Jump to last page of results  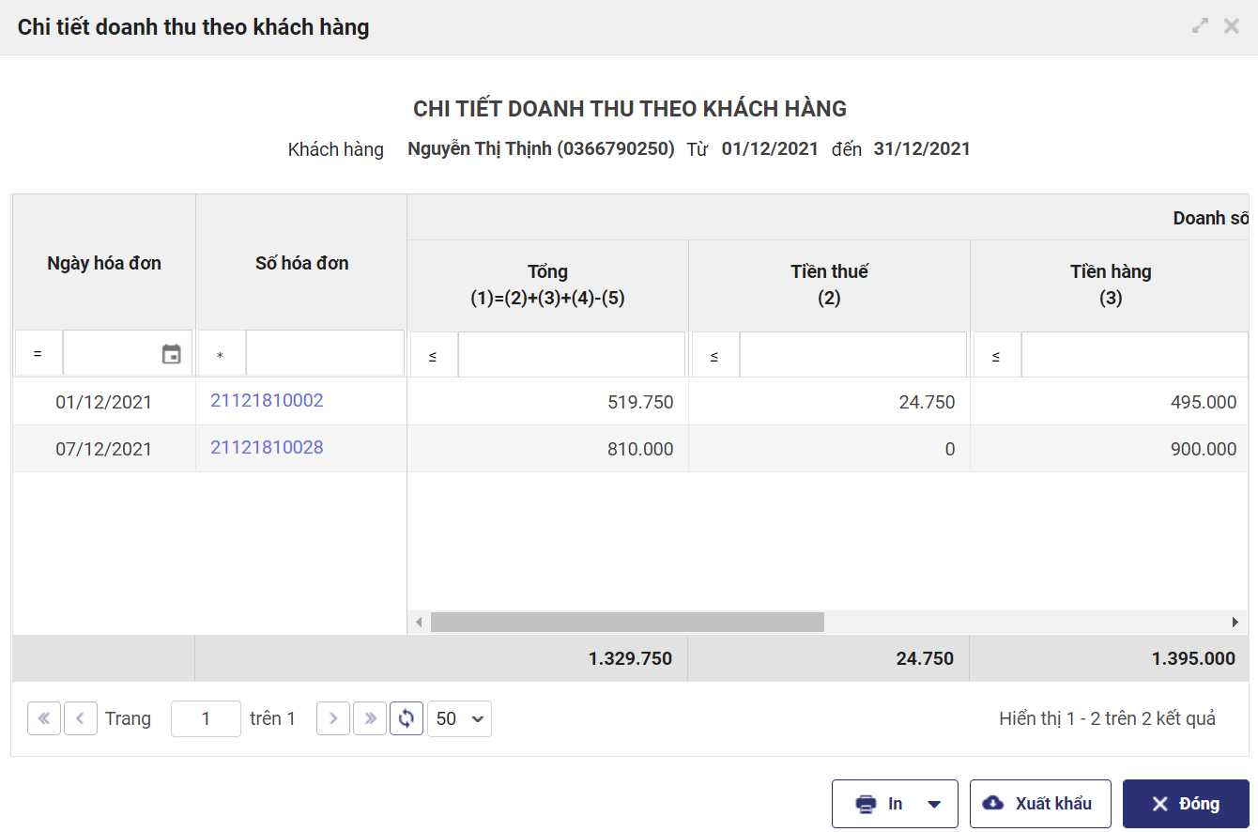point(370,718)
